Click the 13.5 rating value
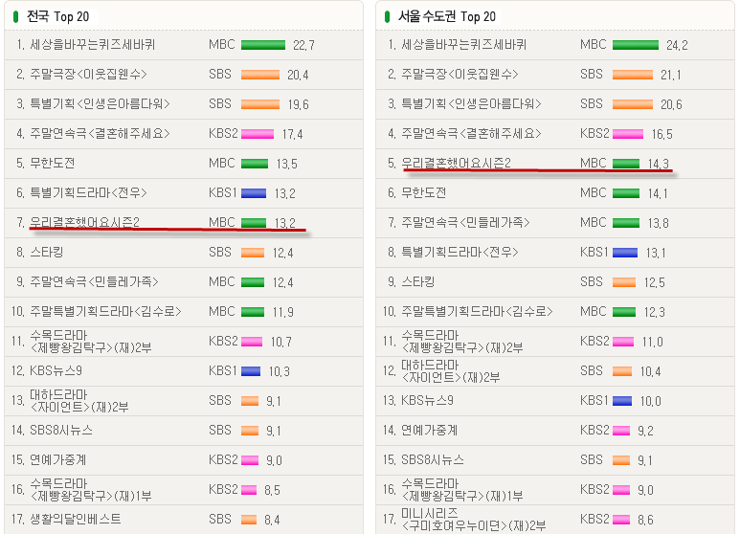740x534 pixels. 287,165
